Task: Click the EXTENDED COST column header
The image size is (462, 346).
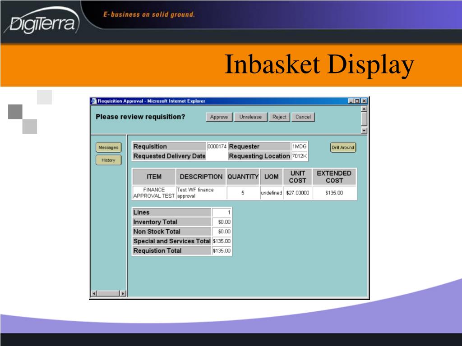Action: [x=334, y=177]
